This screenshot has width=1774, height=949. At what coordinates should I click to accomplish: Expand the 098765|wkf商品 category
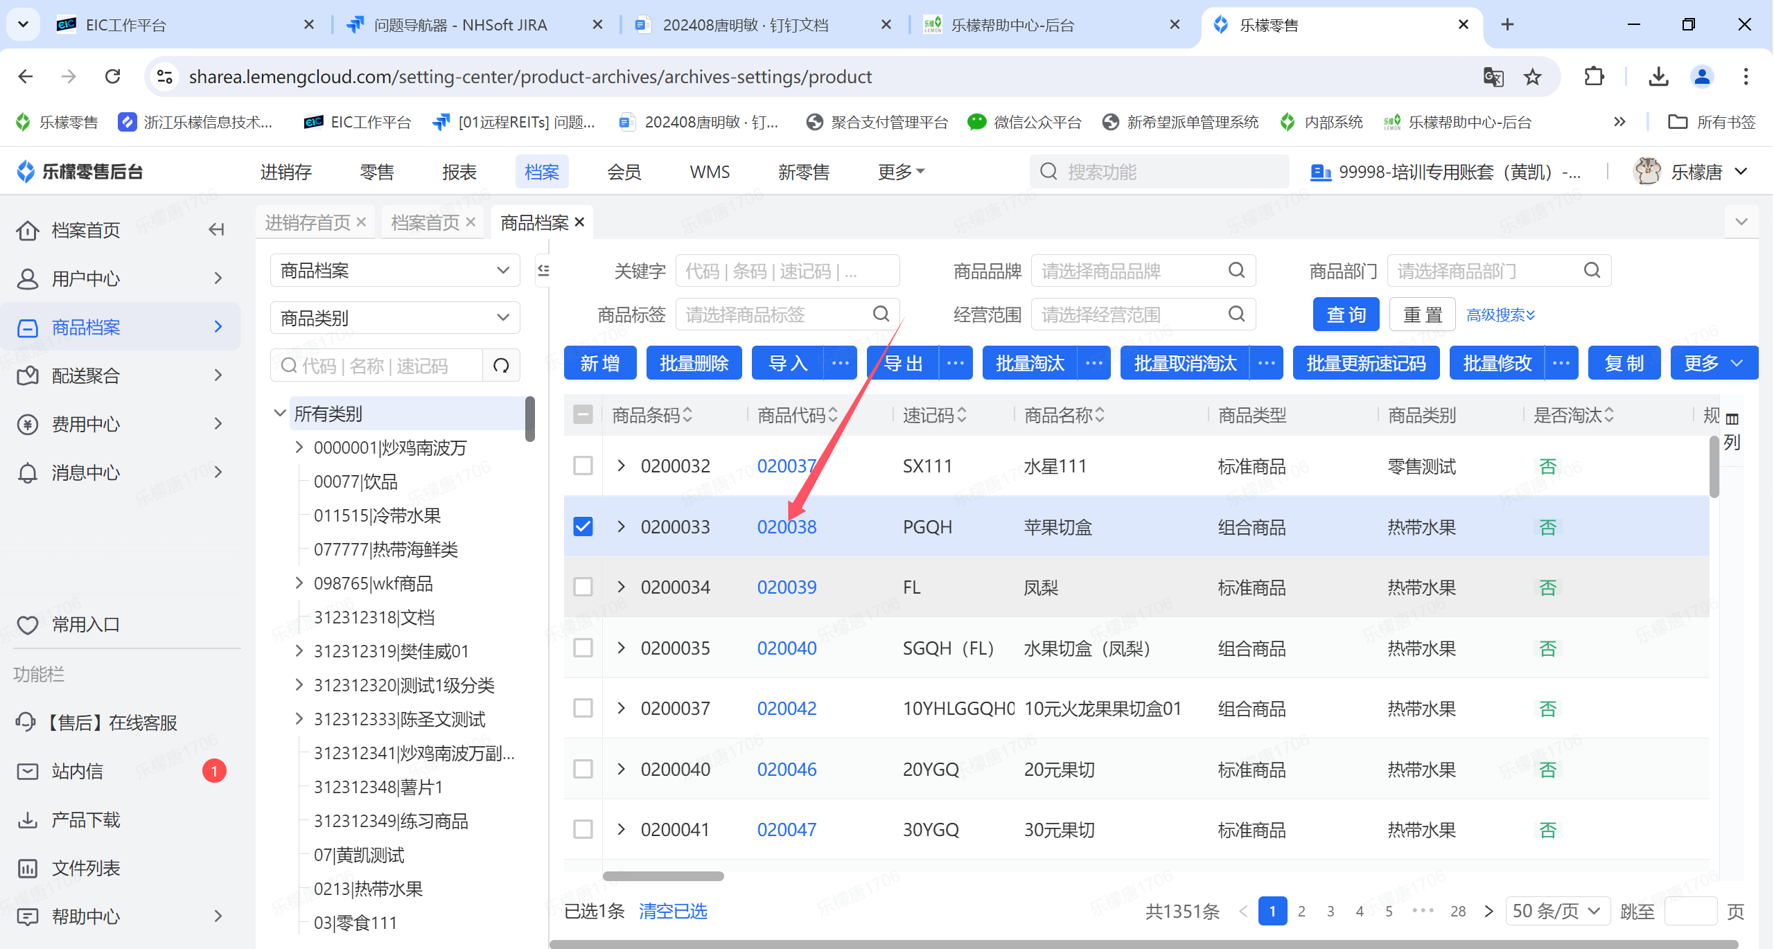(299, 583)
